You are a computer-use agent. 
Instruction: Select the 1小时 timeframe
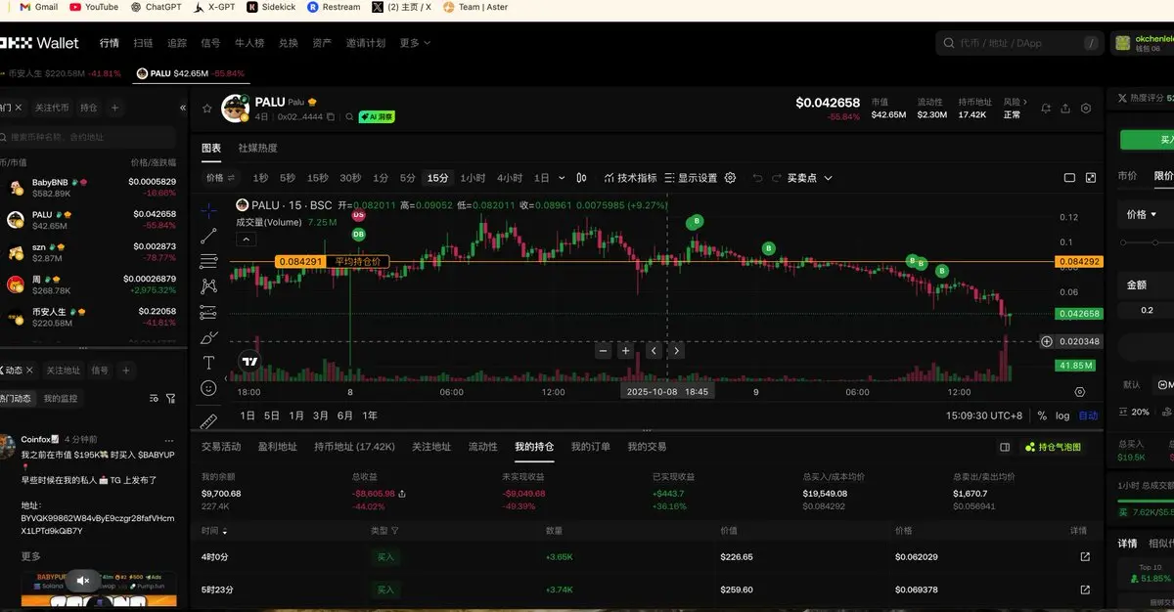(473, 178)
